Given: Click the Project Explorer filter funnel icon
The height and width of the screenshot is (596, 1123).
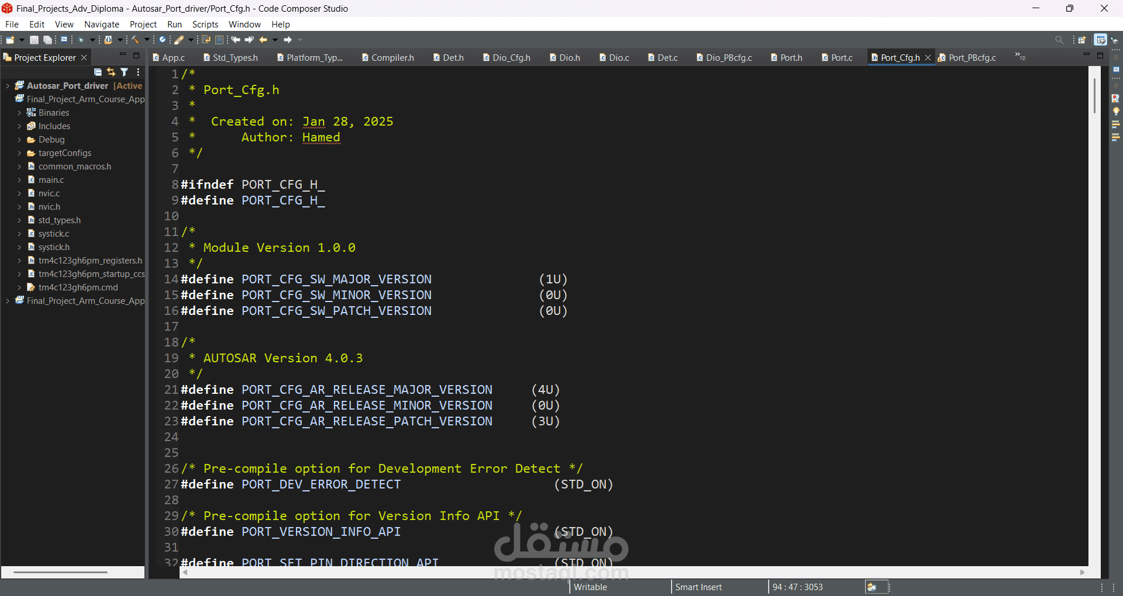Looking at the screenshot, I should tap(125, 72).
